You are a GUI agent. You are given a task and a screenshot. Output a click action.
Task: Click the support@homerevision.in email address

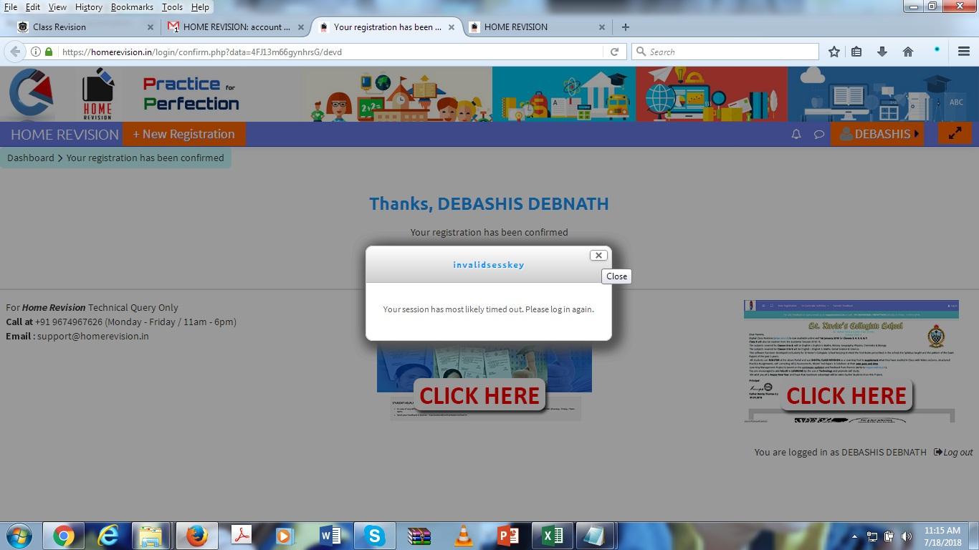tap(93, 336)
